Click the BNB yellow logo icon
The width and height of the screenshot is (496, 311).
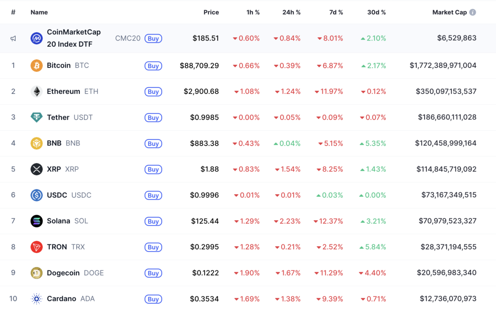36,143
